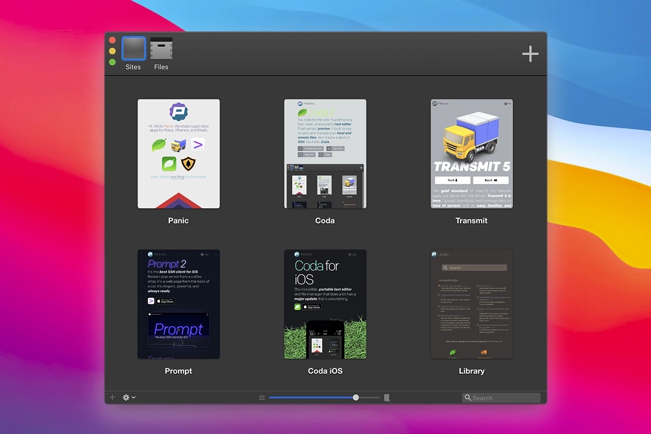Click the large plus icon to add a tab

(530, 53)
